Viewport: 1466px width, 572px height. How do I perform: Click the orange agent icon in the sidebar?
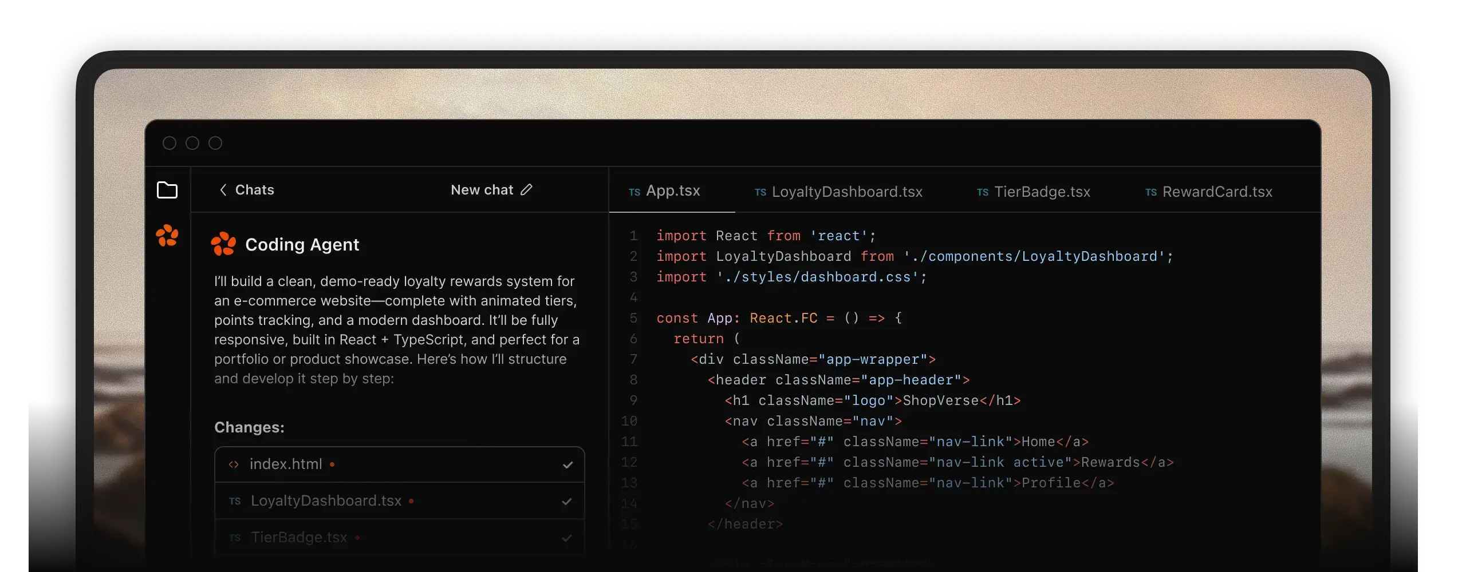click(167, 235)
